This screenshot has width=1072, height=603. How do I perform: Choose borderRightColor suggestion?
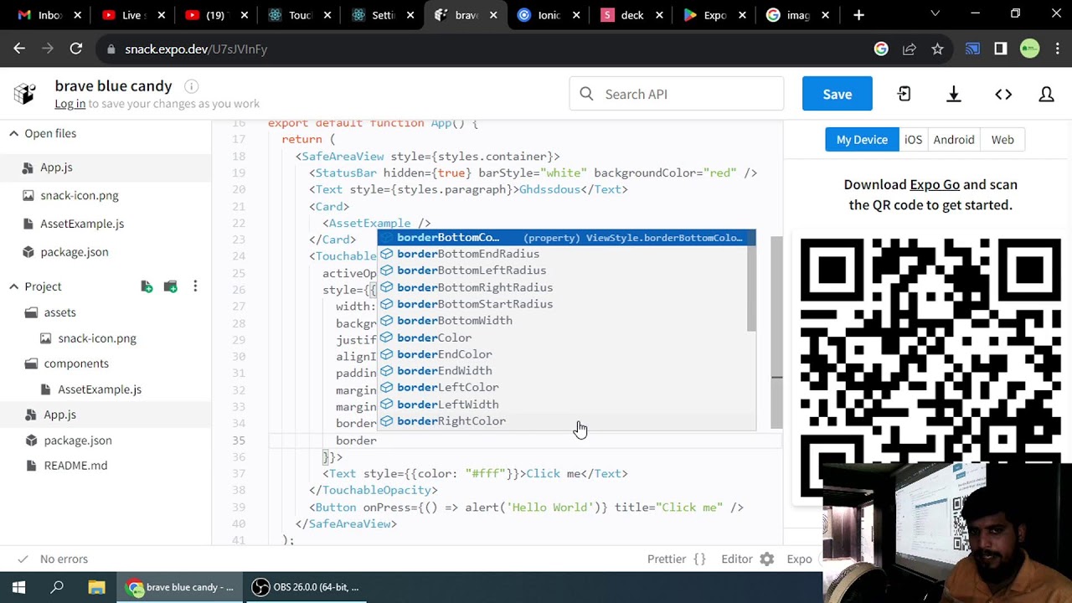[x=566, y=421]
